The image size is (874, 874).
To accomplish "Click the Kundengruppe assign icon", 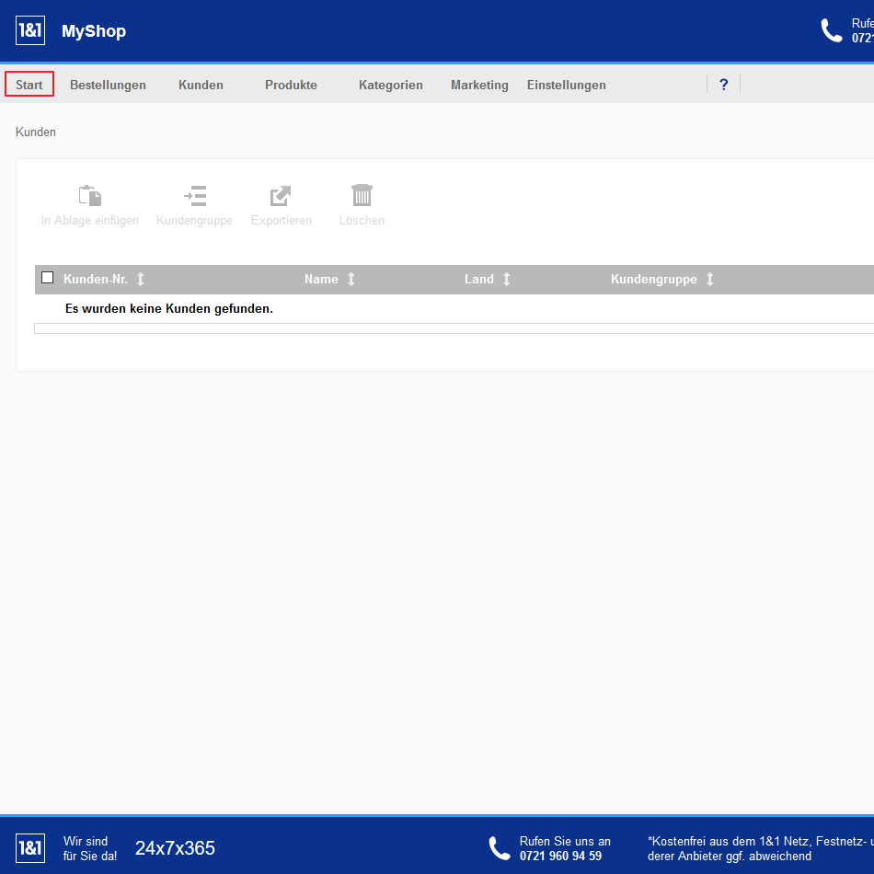I will click(x=194, y=195).
